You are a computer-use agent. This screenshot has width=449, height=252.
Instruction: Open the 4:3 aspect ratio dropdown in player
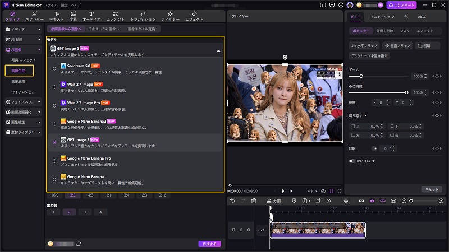click(x=313, y=191)
